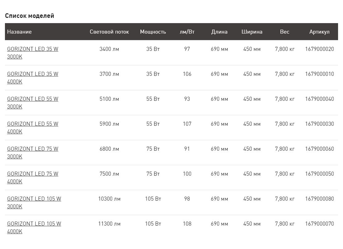Click the лм/Вт column header

[x=187, y=32]
